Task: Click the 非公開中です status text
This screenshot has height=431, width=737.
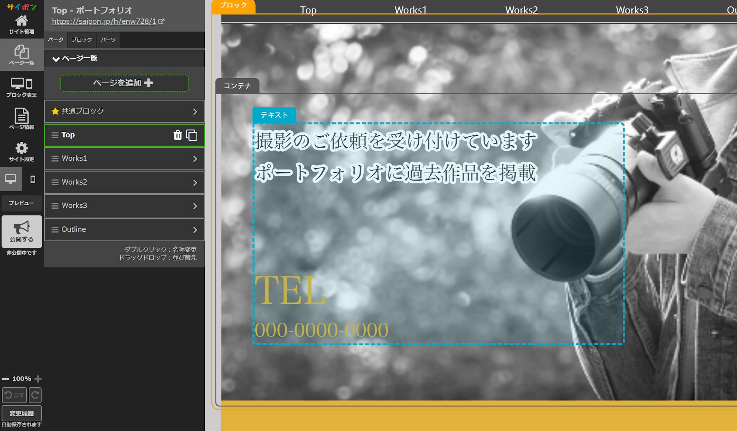Action: [x=22, y=253]
